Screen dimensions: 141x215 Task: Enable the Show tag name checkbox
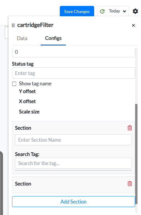click(x=14, y=84)
